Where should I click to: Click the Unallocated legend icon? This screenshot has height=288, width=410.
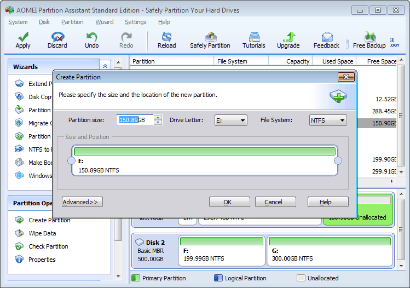(x=301, y=278)
